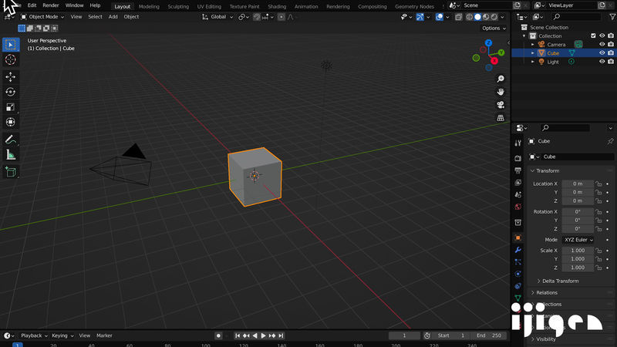Select the Select Box tool
This screenshot has width=617, height=347.
click(11, 45)
